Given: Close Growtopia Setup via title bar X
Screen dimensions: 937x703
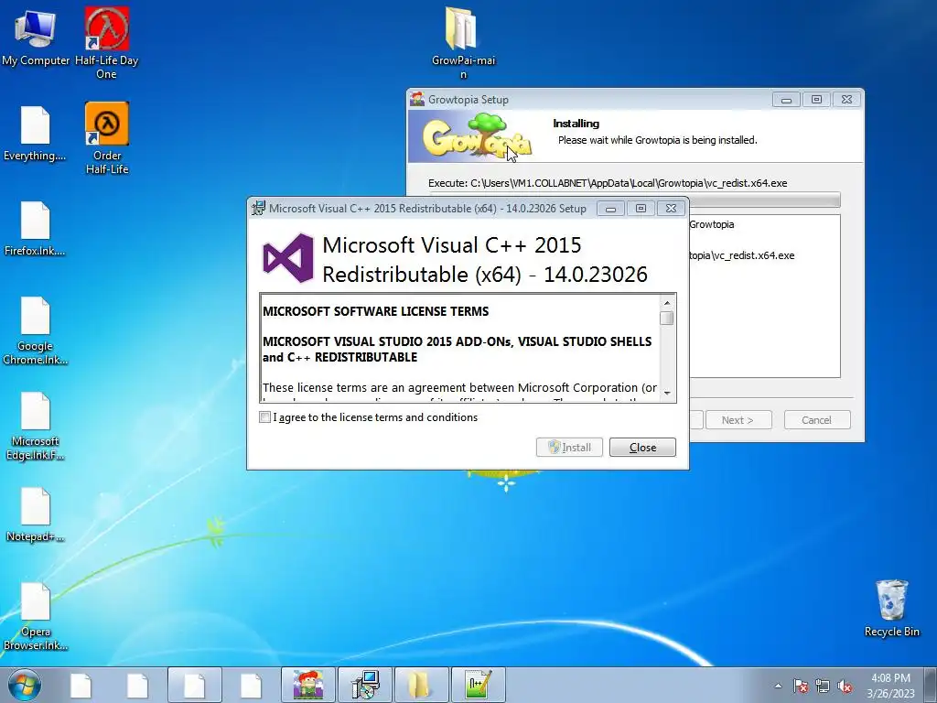Looking at the screenshot, I should tap(846, 99).
